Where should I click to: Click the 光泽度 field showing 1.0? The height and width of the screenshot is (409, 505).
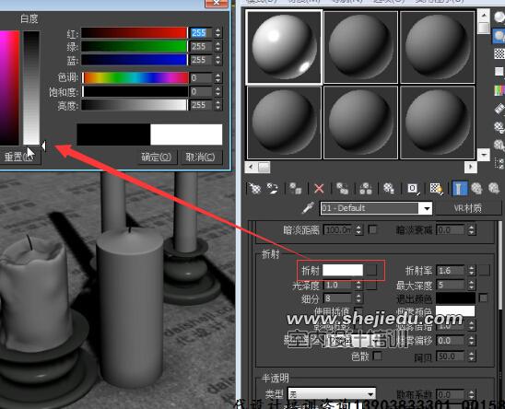coord(338,285)
